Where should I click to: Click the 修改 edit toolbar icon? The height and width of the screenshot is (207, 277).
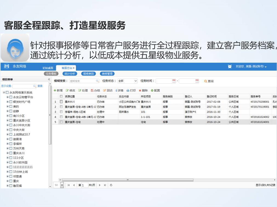click(x=67, y=91)
